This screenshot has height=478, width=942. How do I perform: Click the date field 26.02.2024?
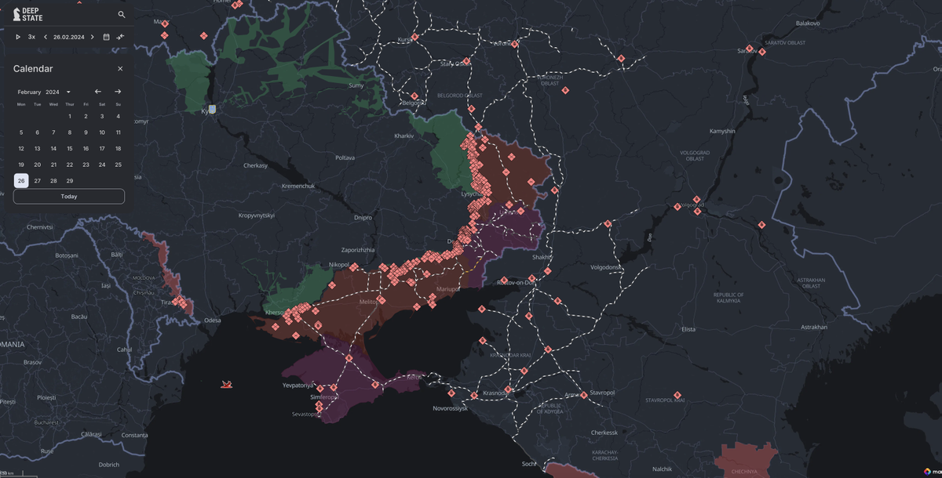tap(68, 37)
